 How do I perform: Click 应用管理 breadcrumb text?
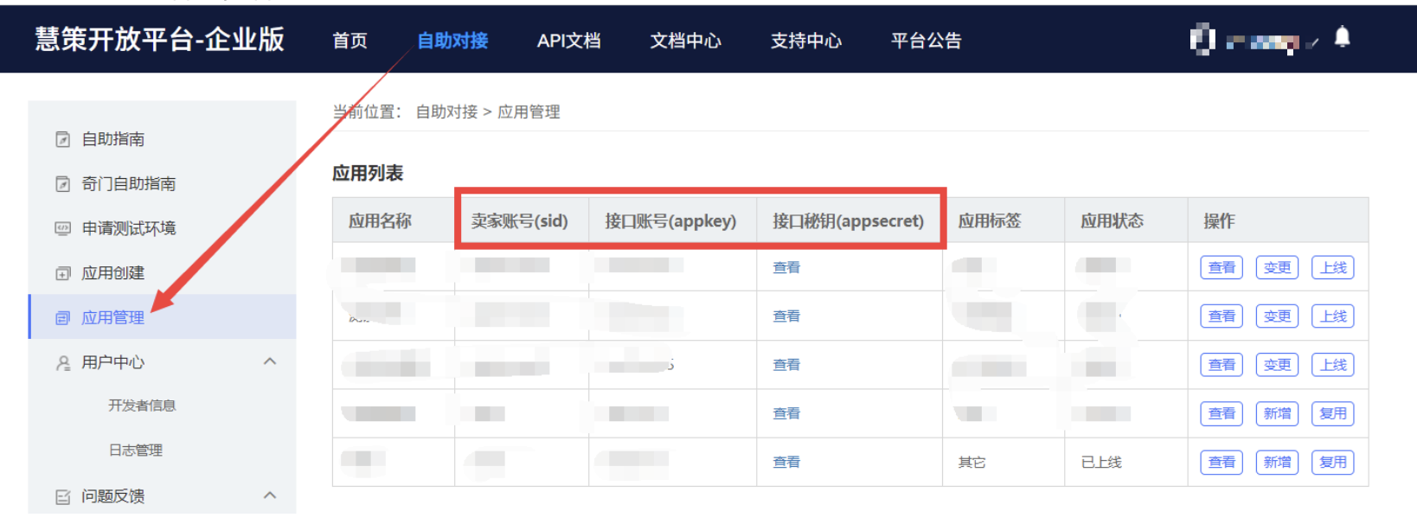(529, 112)
